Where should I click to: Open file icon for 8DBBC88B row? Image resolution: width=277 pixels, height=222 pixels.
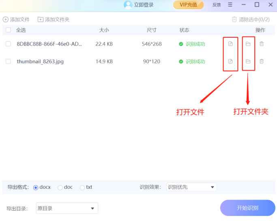click(230, 44)
